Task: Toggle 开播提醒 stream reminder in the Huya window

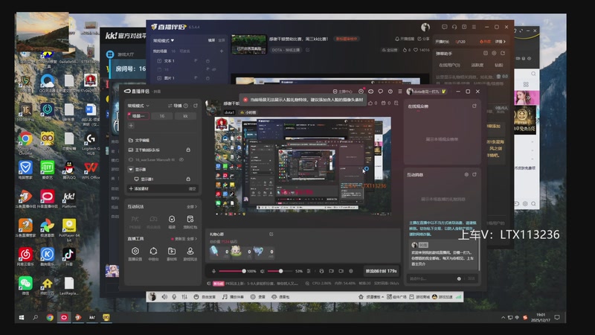Action: point(405,39)
